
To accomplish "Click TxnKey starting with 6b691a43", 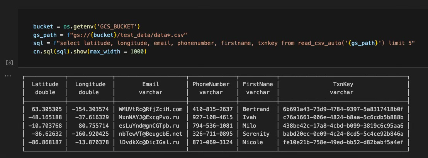I will [343, 109].
